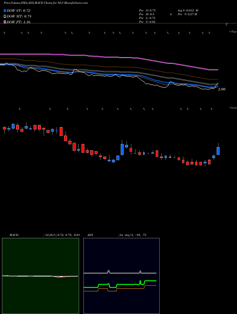Click the 'Avg V: 0.012 M' volume text
Viewport: 237px width, 314px height.
coord(188,10)
